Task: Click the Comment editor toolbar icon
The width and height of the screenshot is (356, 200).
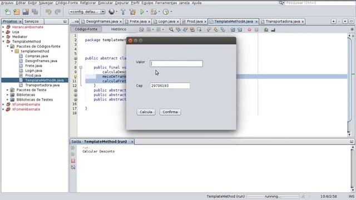Action: [266, 29]
